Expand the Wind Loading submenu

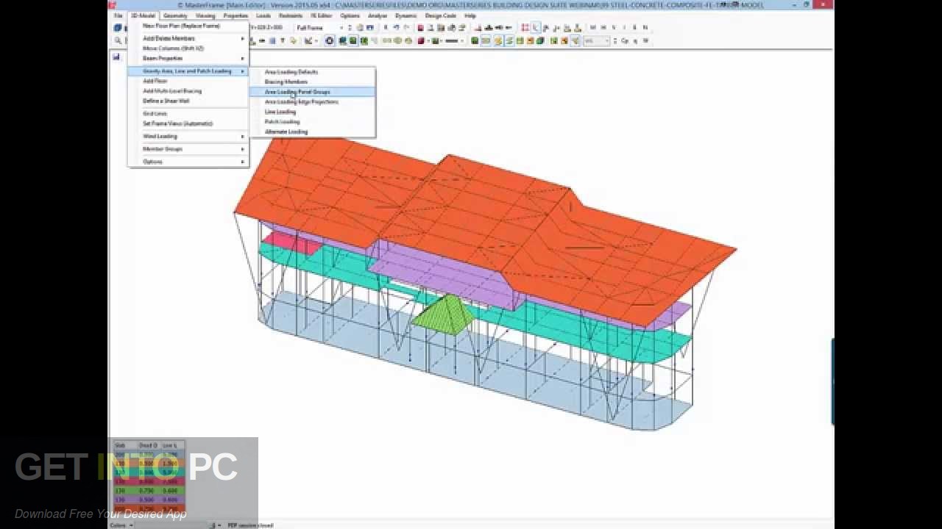[x=188, y=137]
